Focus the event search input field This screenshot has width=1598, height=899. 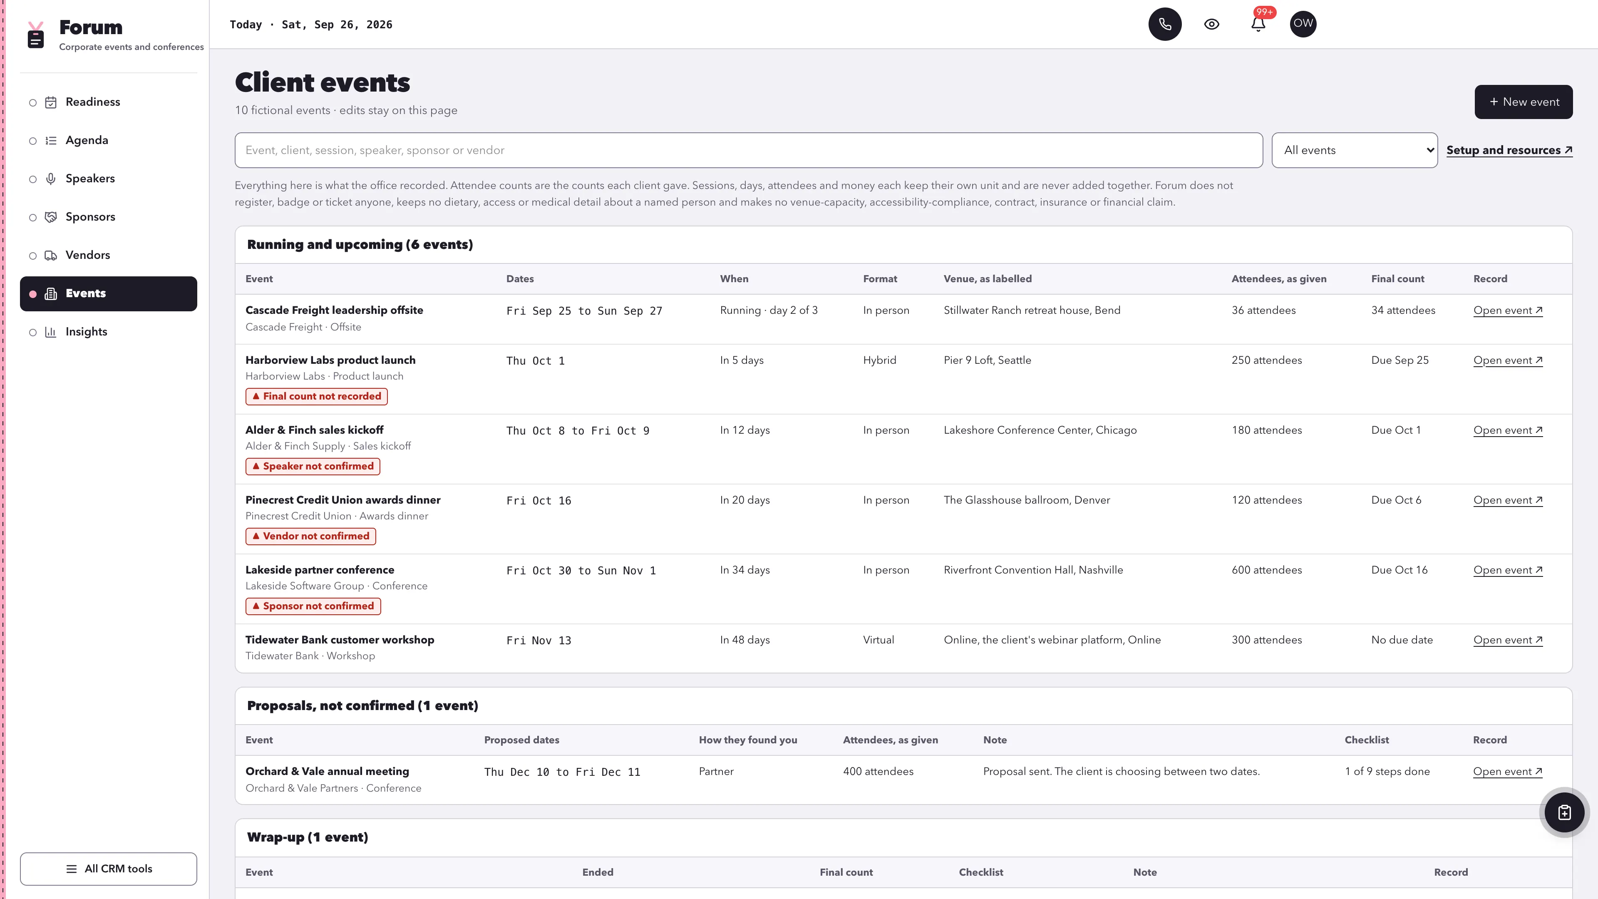[748, 150]
